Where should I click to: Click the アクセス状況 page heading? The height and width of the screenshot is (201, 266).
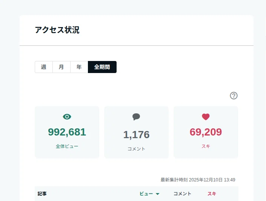pos(57,30)
